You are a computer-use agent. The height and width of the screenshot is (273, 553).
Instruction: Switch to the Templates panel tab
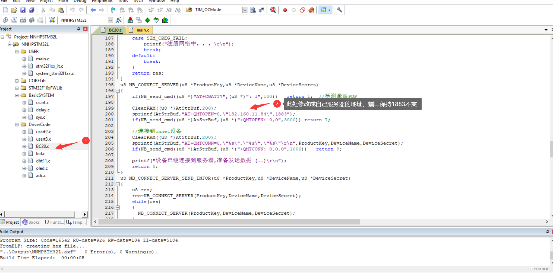(76, 222)
